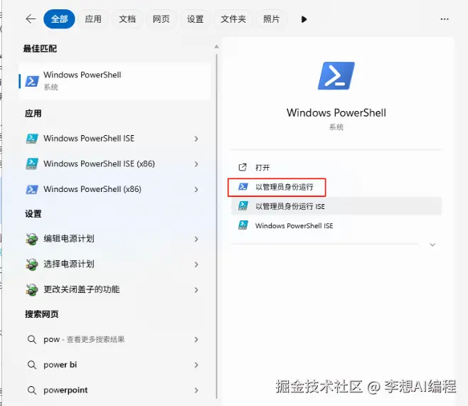Click results scrollbar up arrow

point(217,47)
